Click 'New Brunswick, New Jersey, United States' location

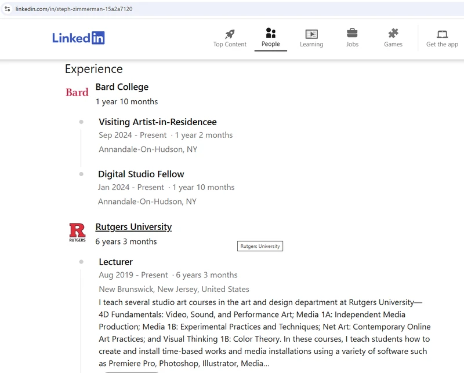point(174,289)
